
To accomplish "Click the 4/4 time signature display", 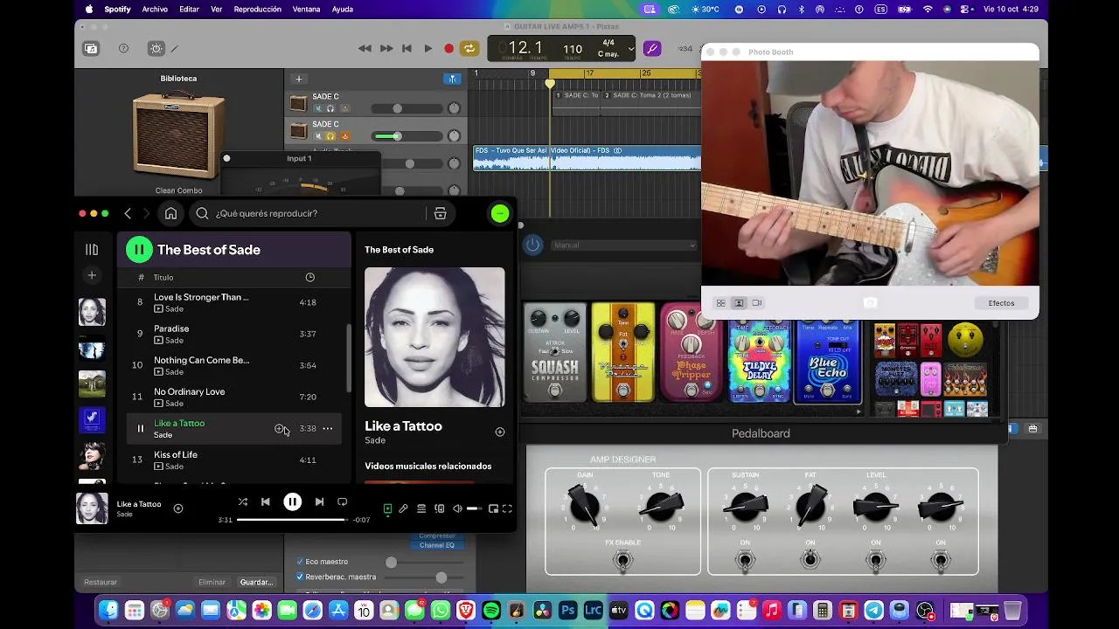I will (x=608, y=43).
